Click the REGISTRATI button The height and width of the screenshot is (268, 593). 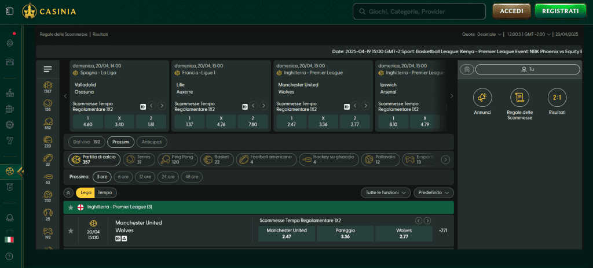(561, 12)
